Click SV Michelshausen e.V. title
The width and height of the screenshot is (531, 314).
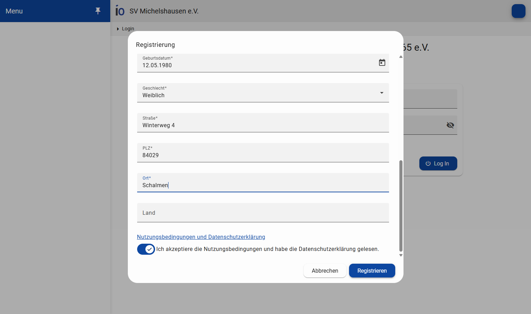tap(164, 11)
